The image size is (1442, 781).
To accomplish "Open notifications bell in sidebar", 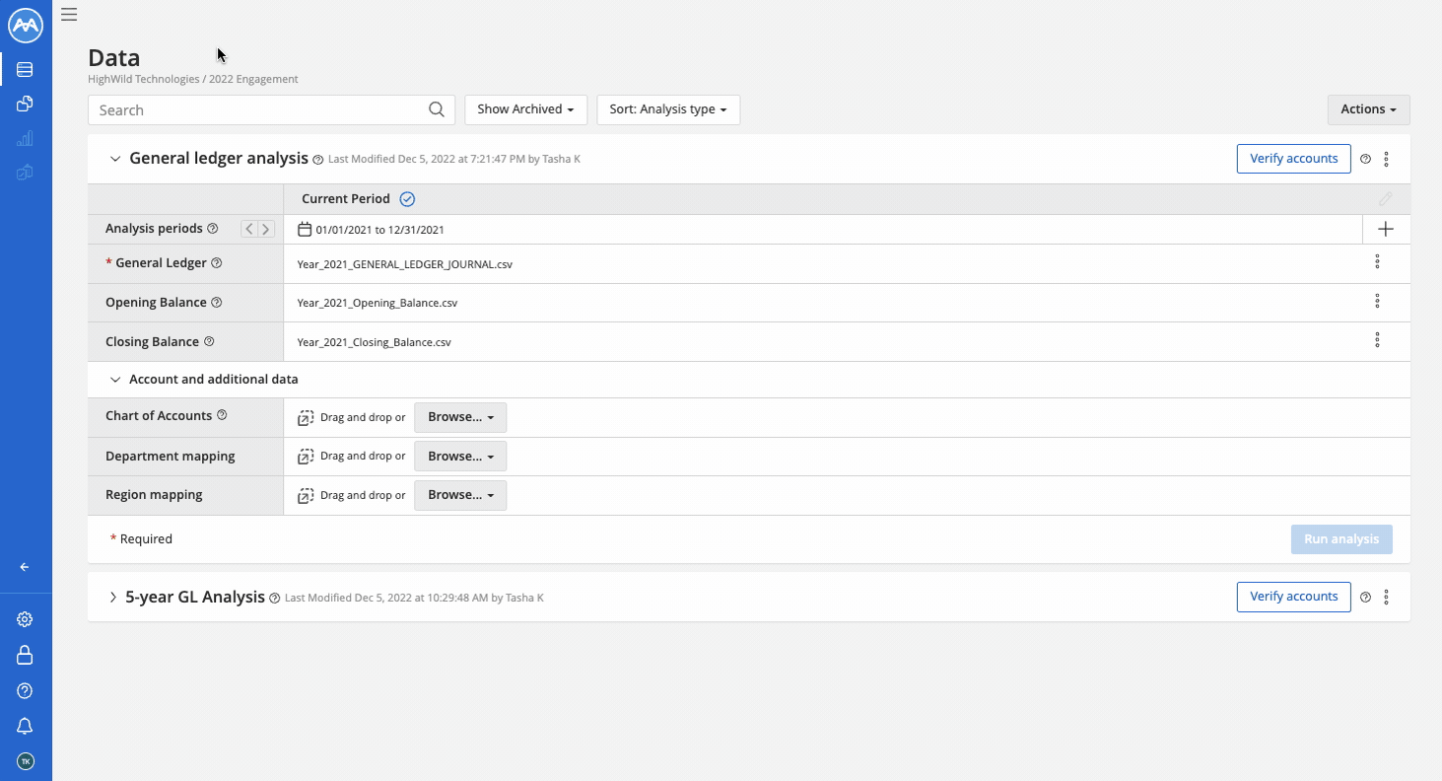I will [26, 726].
